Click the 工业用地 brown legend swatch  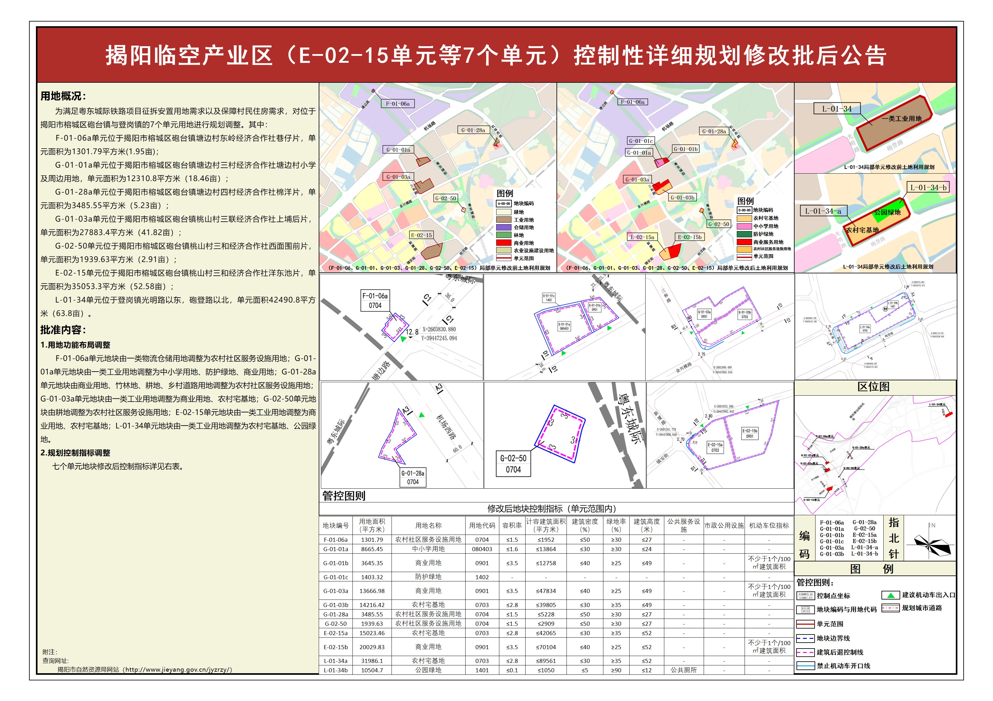pyautogui.click(x=504, y=220)
